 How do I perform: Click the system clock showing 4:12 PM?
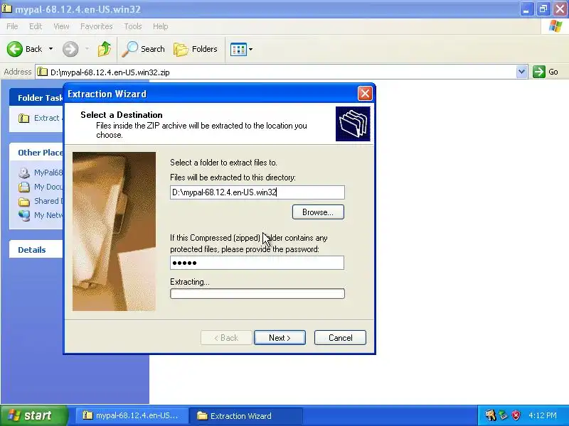[543, 415]
